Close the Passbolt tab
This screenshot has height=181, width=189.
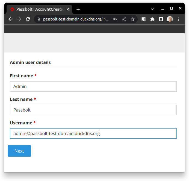[68, 9]
